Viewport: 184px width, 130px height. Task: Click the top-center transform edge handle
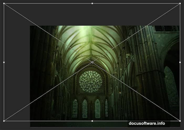click(92, 3)
